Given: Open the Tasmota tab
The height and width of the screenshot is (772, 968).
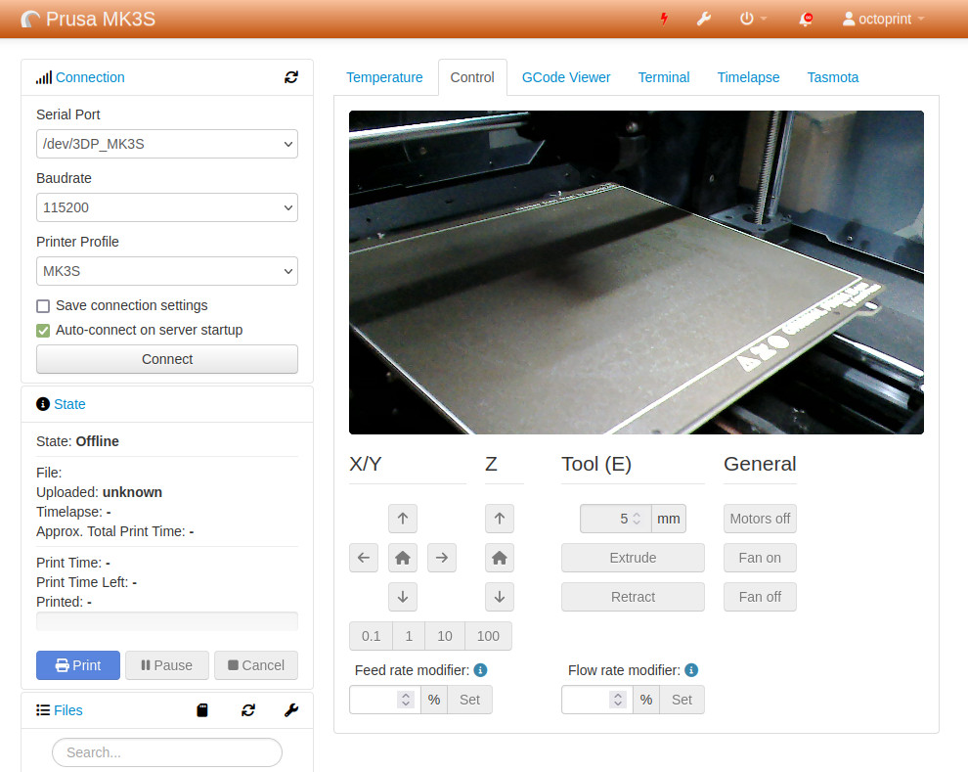Looking at the screenshot, I should 833,77.
